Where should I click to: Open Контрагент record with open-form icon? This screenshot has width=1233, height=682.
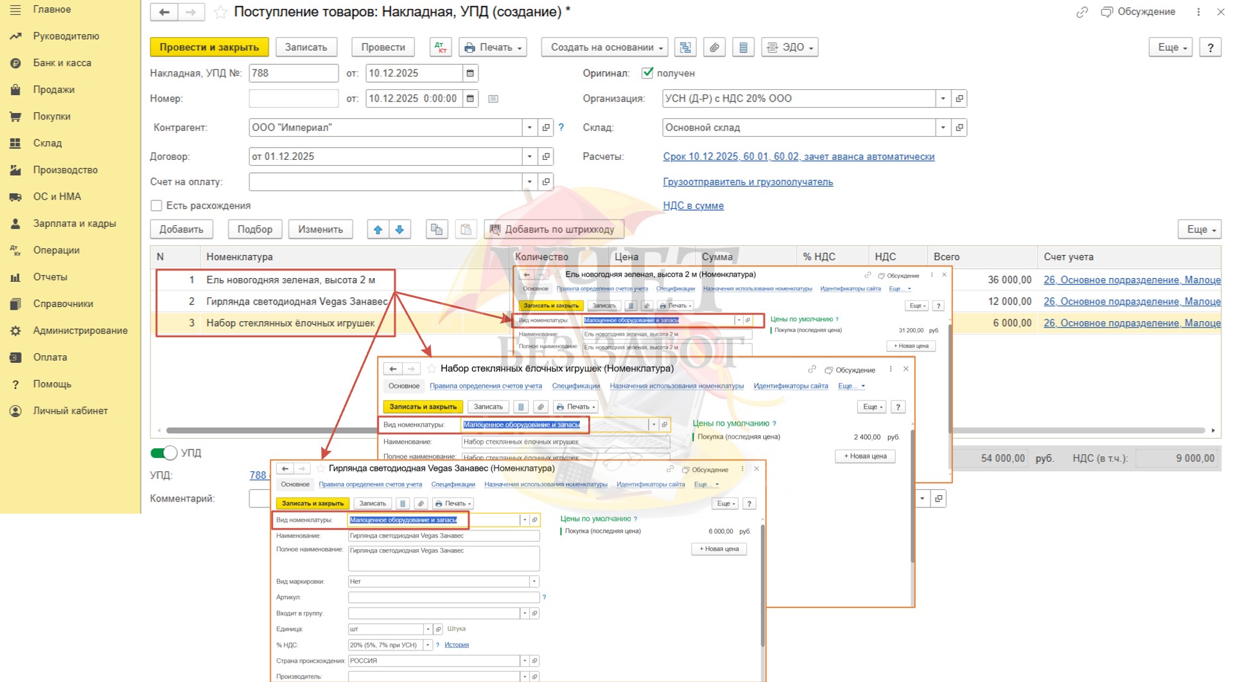pos(546,128)
